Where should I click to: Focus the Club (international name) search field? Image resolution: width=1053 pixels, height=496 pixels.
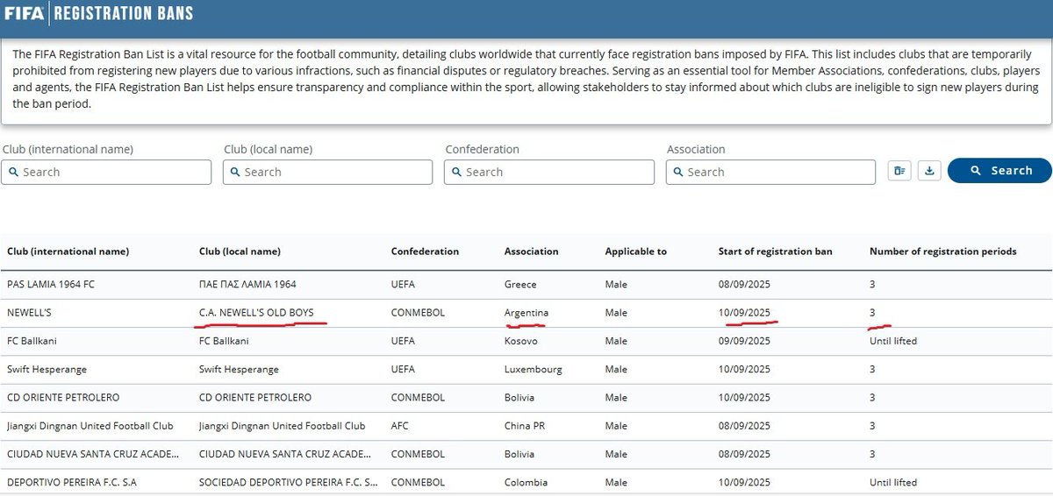pos(106,172)
